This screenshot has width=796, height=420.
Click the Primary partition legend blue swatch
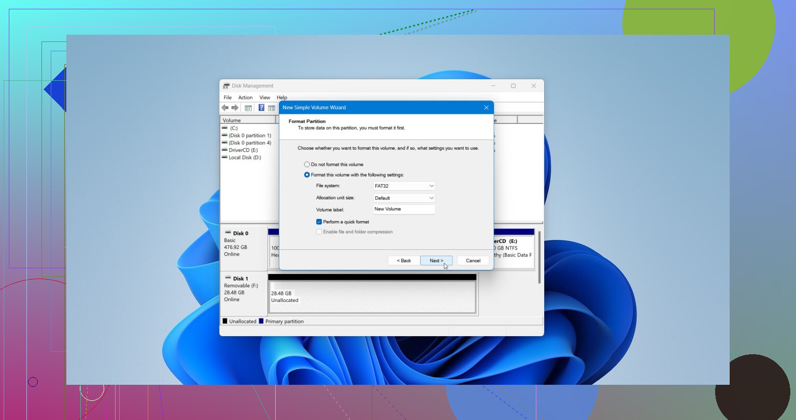[261, 321]
